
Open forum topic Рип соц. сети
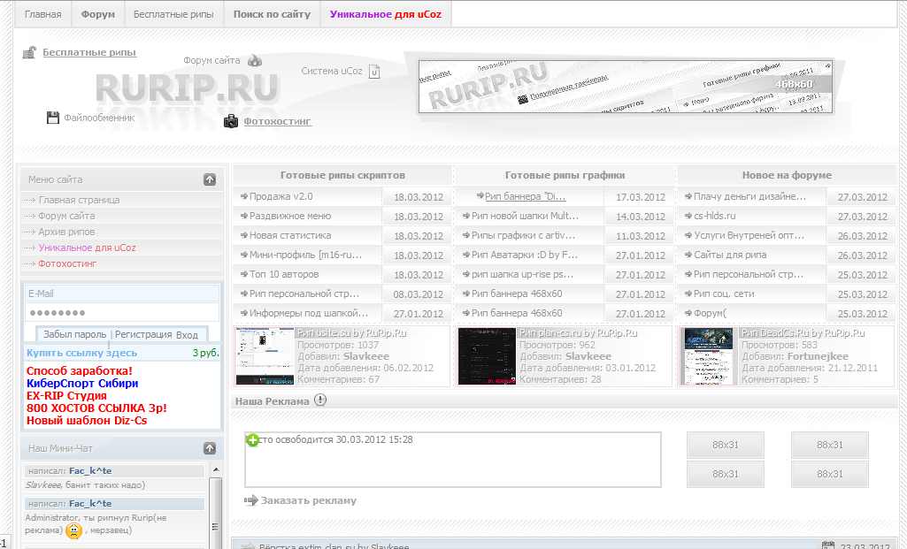coord(724,294)
